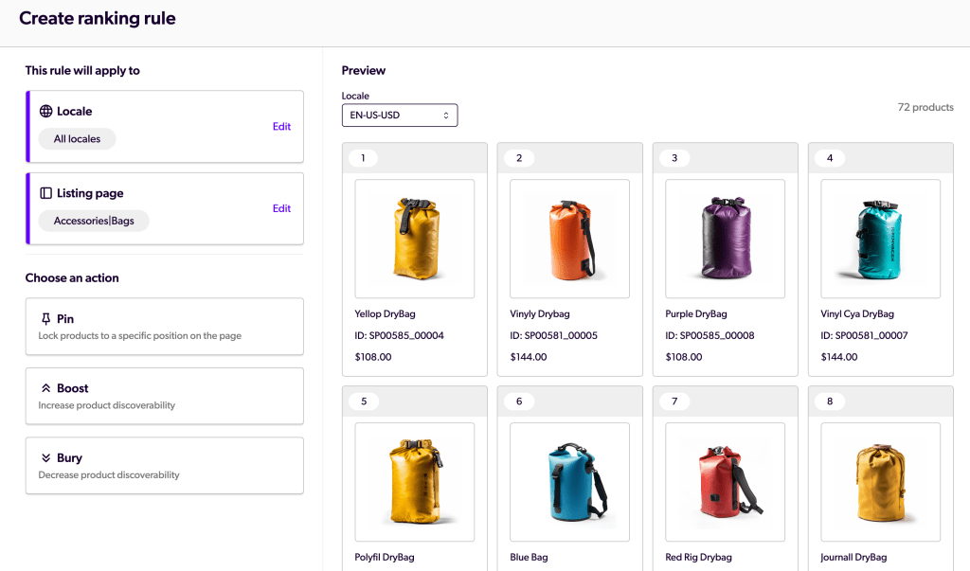
Task: Open the EN-US-USD locale dropdown
Action: pyautogui.click(x=399, y=116)
